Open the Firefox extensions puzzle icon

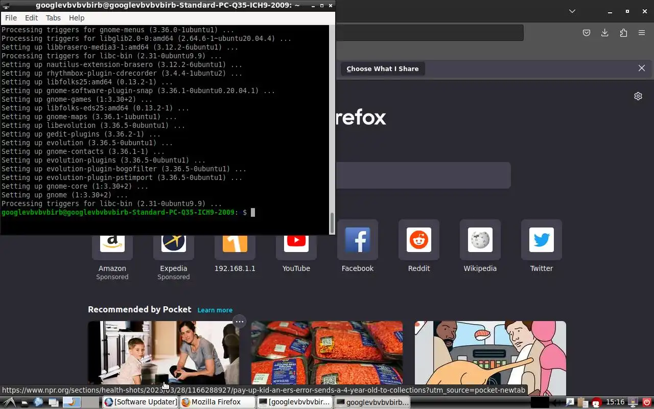[623, 33]
